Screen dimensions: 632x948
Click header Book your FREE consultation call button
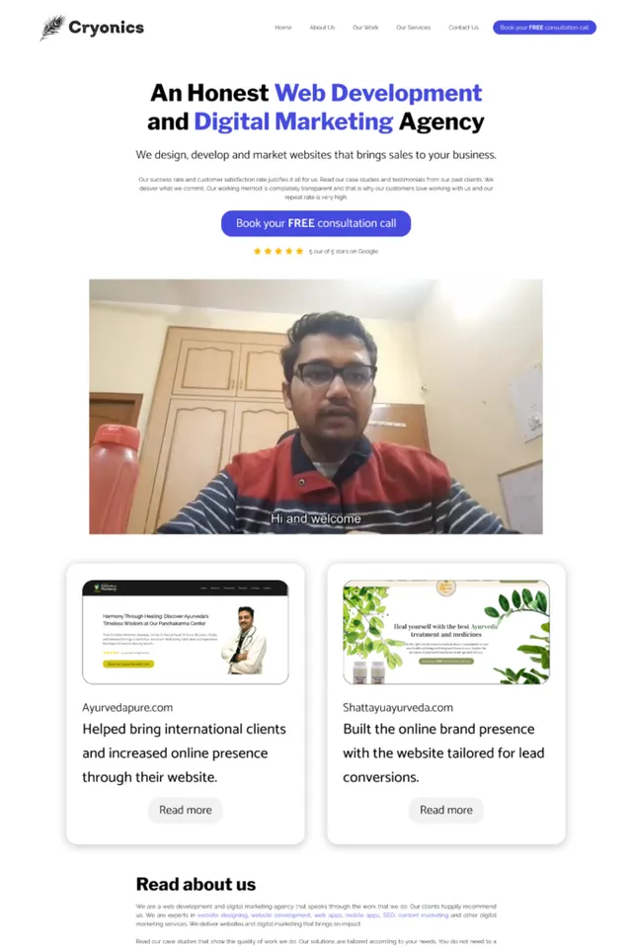544,28
